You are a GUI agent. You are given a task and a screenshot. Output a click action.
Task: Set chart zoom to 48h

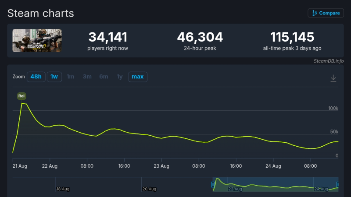(x=36, y=77)
